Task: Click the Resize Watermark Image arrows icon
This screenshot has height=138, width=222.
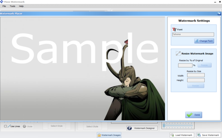Action: (x=178, y=53)
